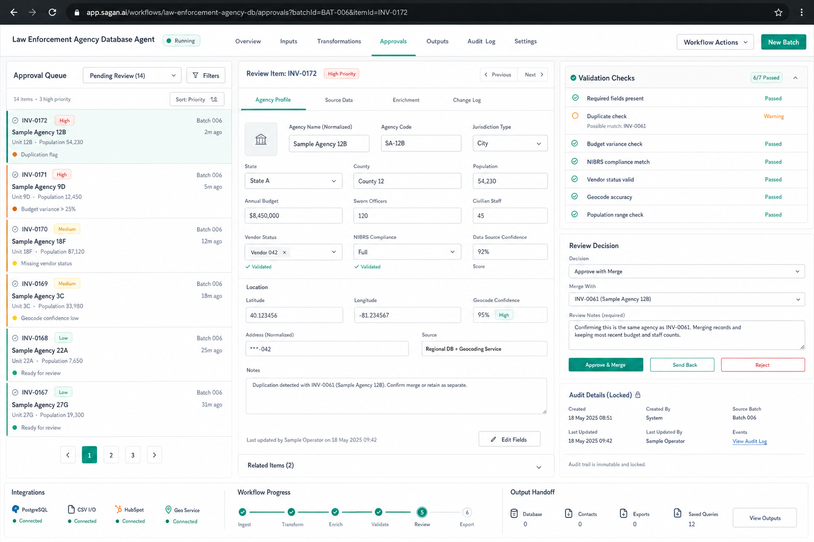The height and width of the screenshot is (542, 814).
Task: Click the Geocode accuracy check icon
Action: pyautogui.click(x=575, y=196)
